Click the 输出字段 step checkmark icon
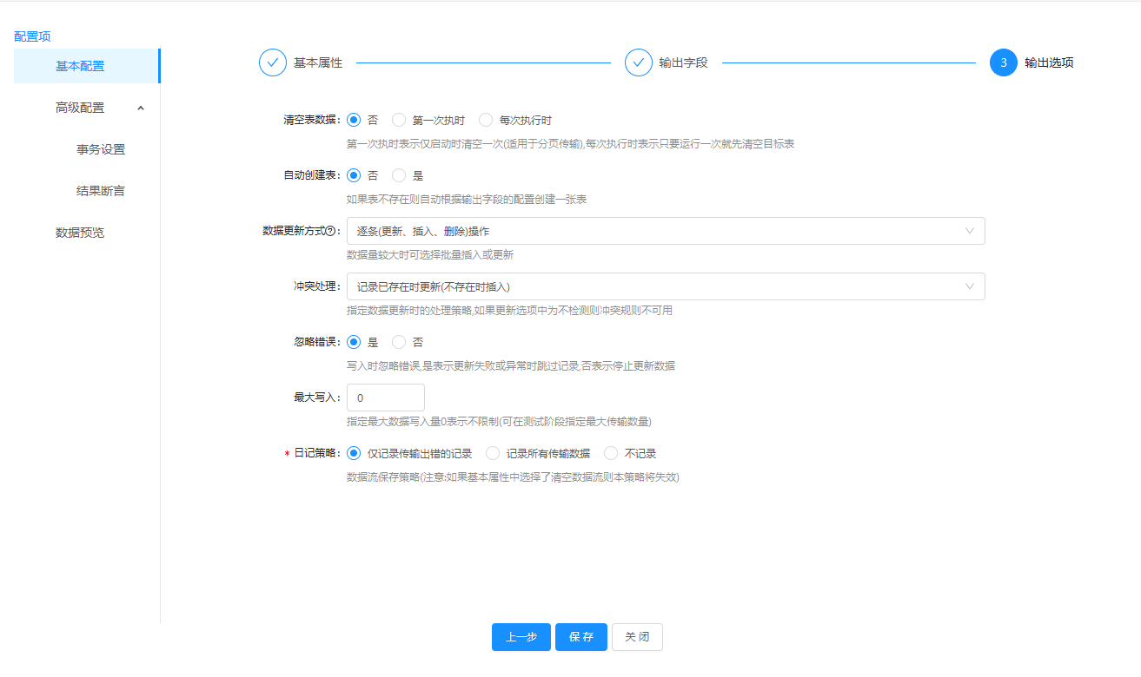 pos(639,62)
